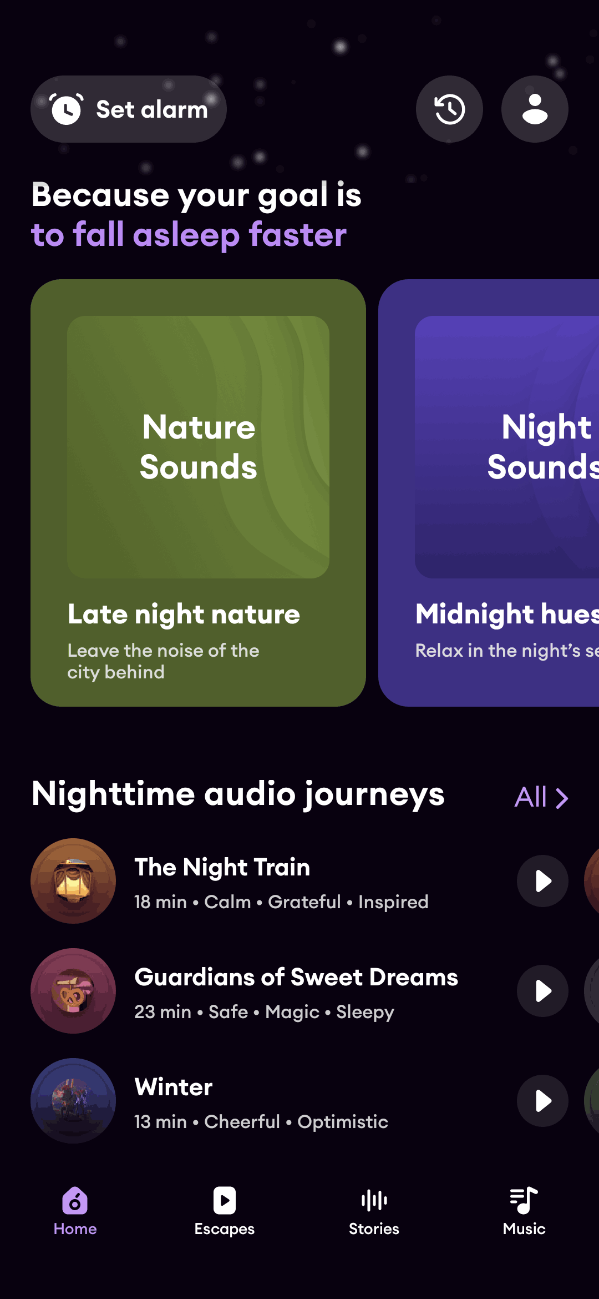The height and width of the screenshot is (1299, 599).
Task: Click the Set alarm button
Action: coord(151,109)
